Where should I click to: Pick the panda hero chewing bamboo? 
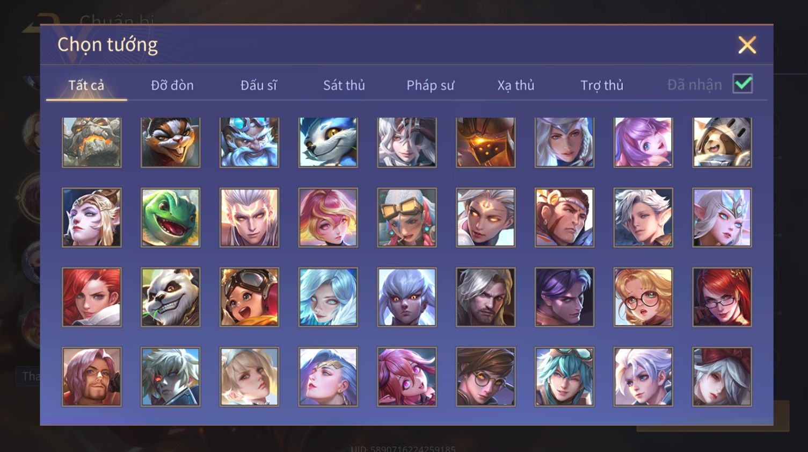coord(171,297)
